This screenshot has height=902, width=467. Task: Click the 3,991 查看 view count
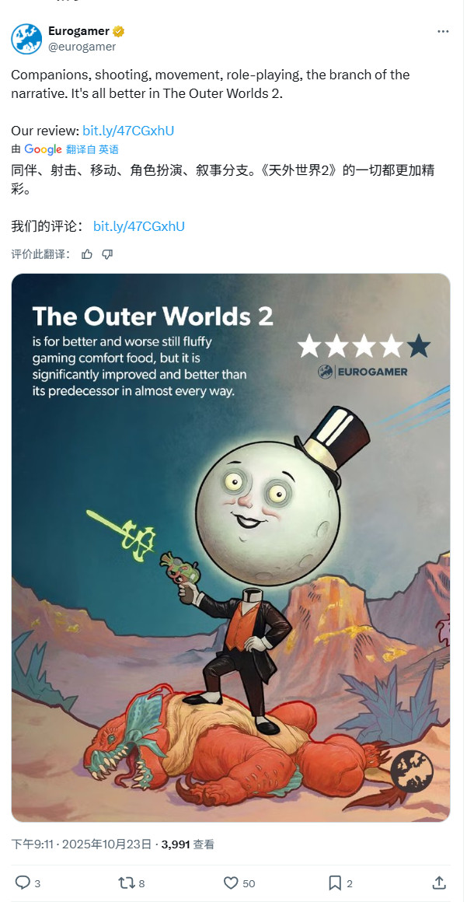pos(187,844)
